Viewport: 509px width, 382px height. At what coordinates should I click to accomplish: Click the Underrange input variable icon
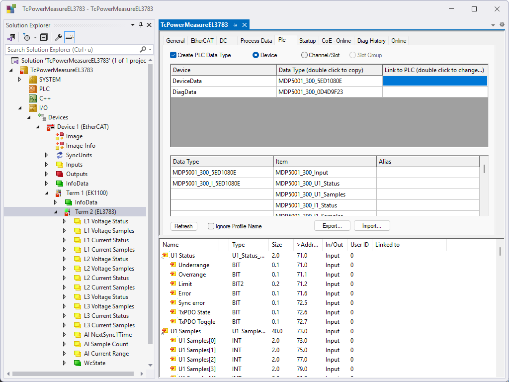pyautogui.click(x=173, y=265)
